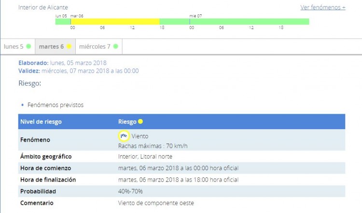This screenshot has height=213, width=362.
Task: Click the Probabilidad 40%-70% value
Action: click(133, 191)
